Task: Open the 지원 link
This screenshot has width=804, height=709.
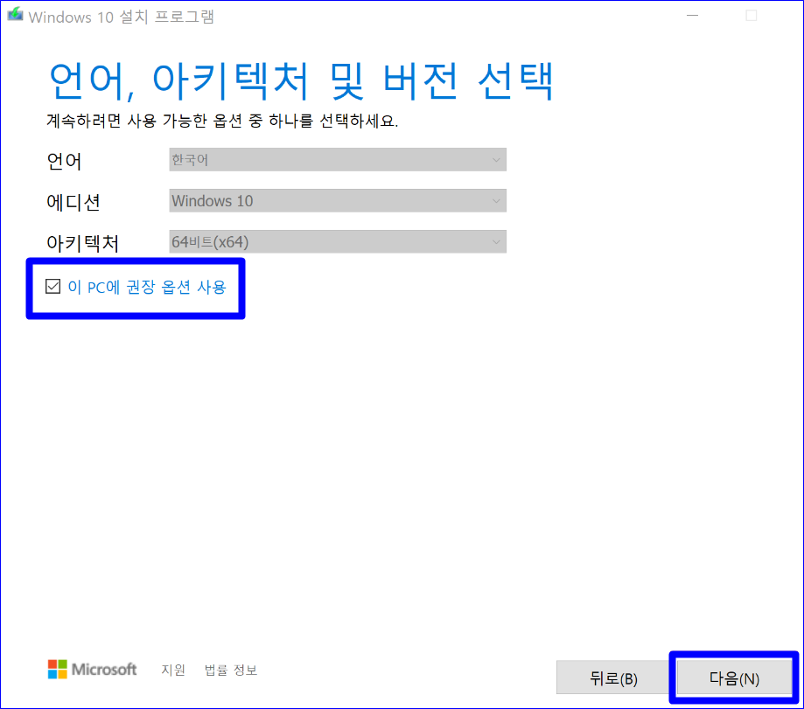Action: coord(173,670)
